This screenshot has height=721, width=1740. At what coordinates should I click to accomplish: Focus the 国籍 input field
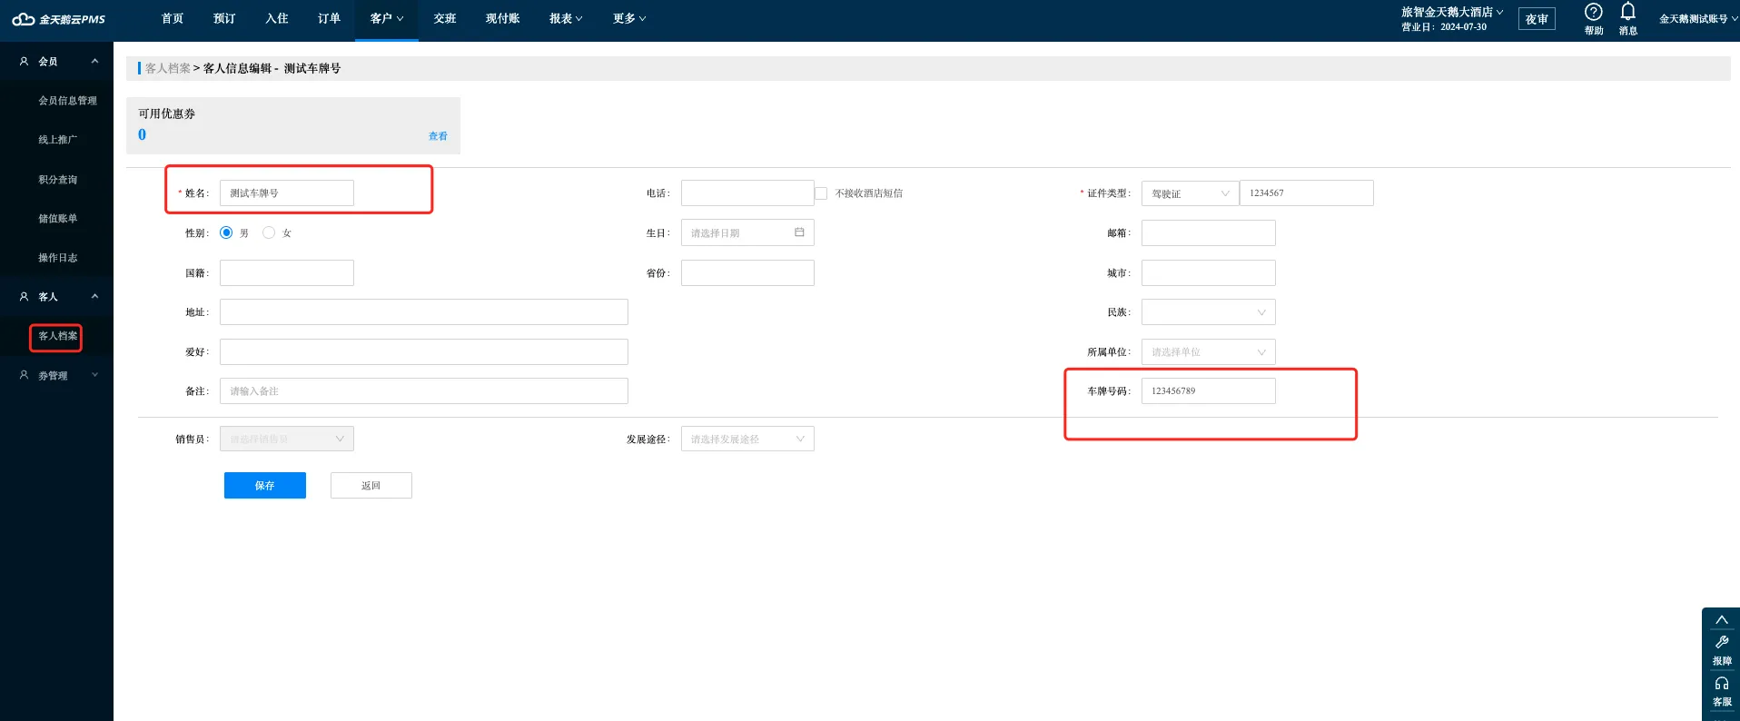(x=286, y=273)
